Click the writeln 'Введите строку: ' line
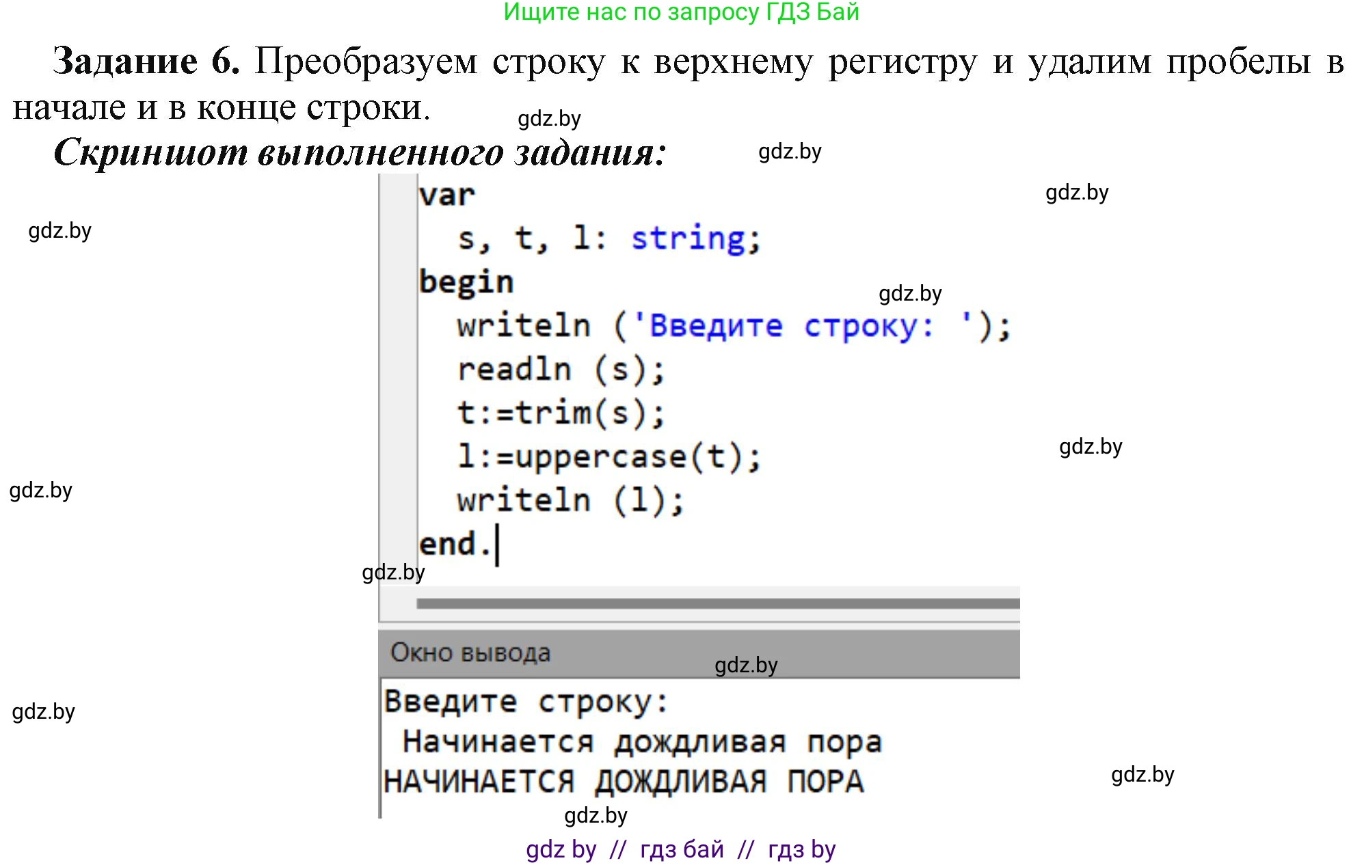This screenshot has height=865, width=1364. 734,326
